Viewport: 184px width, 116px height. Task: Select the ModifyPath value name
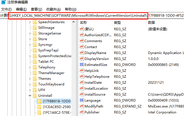[94, 106]
